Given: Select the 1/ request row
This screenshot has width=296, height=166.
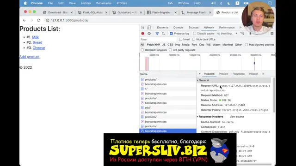Looking at the screenshot, I should (x=168, y=89).
